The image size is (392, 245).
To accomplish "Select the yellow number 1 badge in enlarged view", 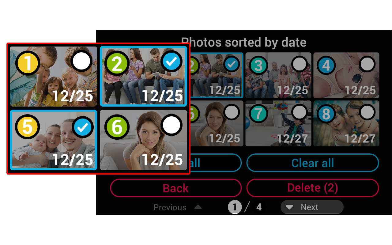I will [28, 63].
